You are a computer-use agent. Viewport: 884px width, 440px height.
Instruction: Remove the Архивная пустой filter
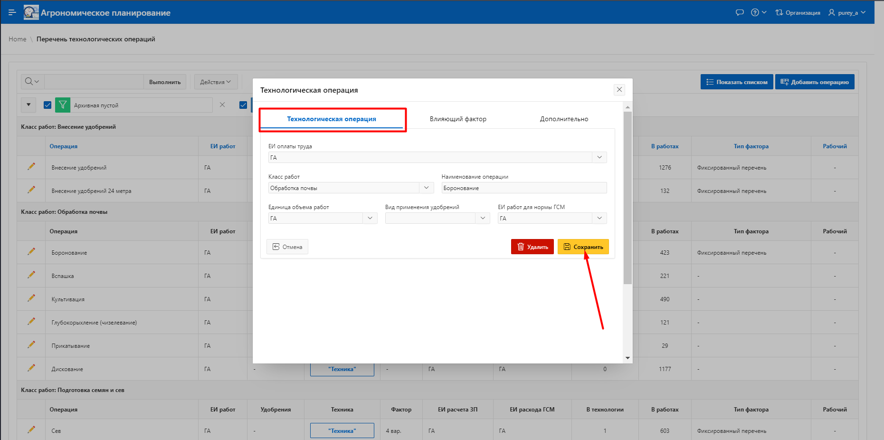tap(222, 105)
